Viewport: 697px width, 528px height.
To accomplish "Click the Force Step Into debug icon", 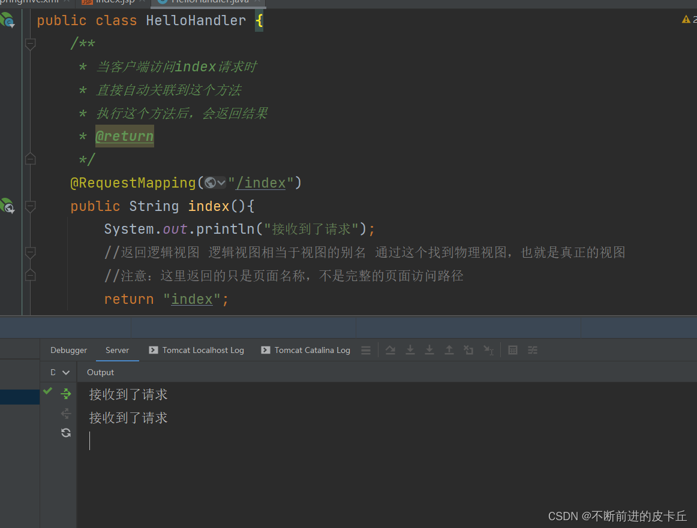I will pyautogui.click(x=429, y=351).
